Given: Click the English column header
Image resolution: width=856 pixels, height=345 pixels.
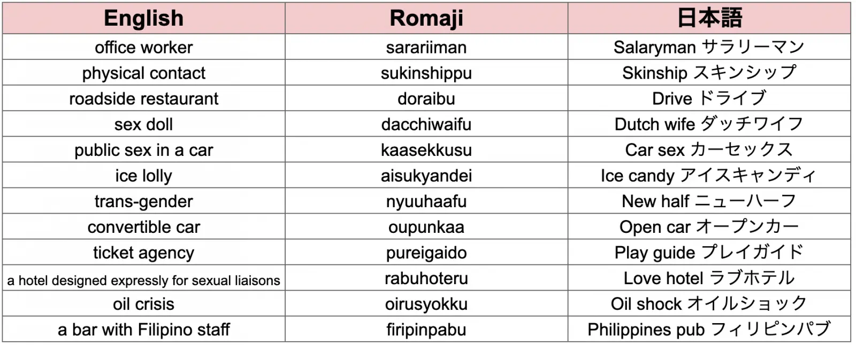Looking at the screenshot, I should coord(143,18).
